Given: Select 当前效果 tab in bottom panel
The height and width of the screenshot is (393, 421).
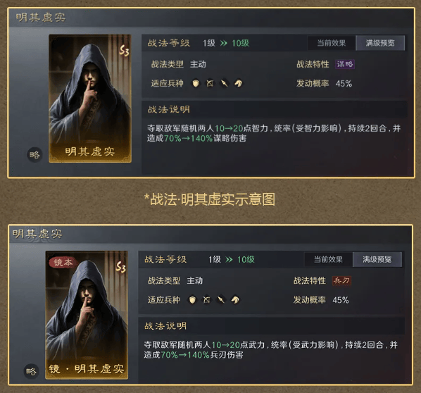Looking at the screenshot, I should point(328,259).
